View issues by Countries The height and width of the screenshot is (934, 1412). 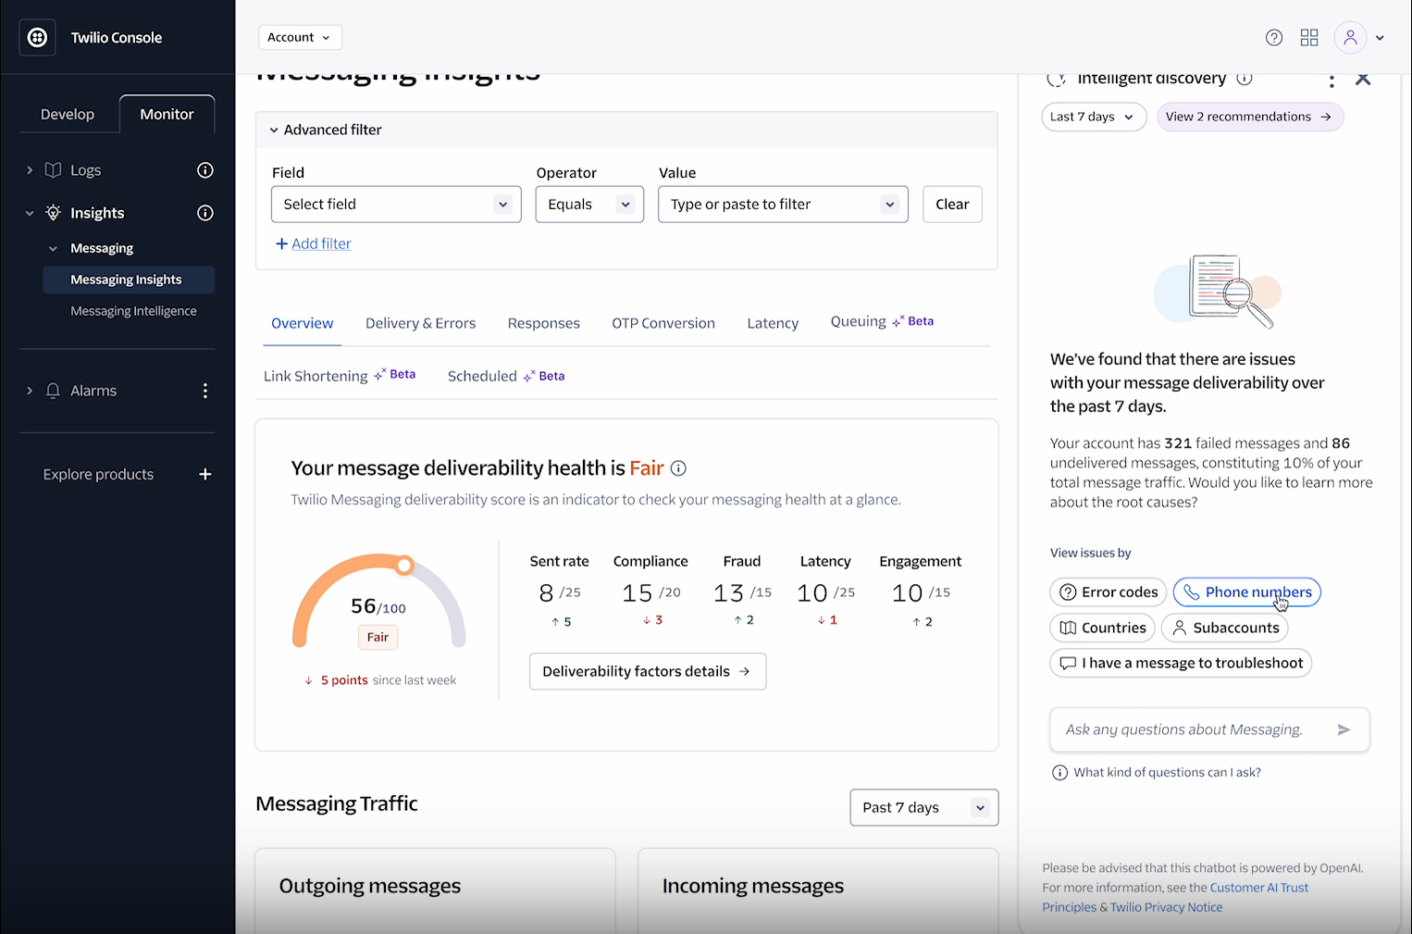pos(1103,628)
